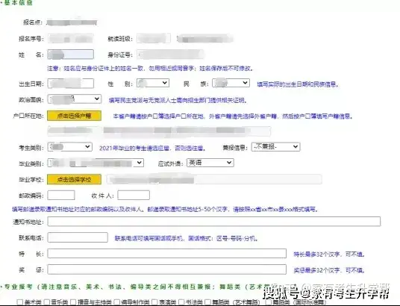Tick the 美术类 checkbox
The height and width of the screenshot is (306, 400).
tap(20, 302)
